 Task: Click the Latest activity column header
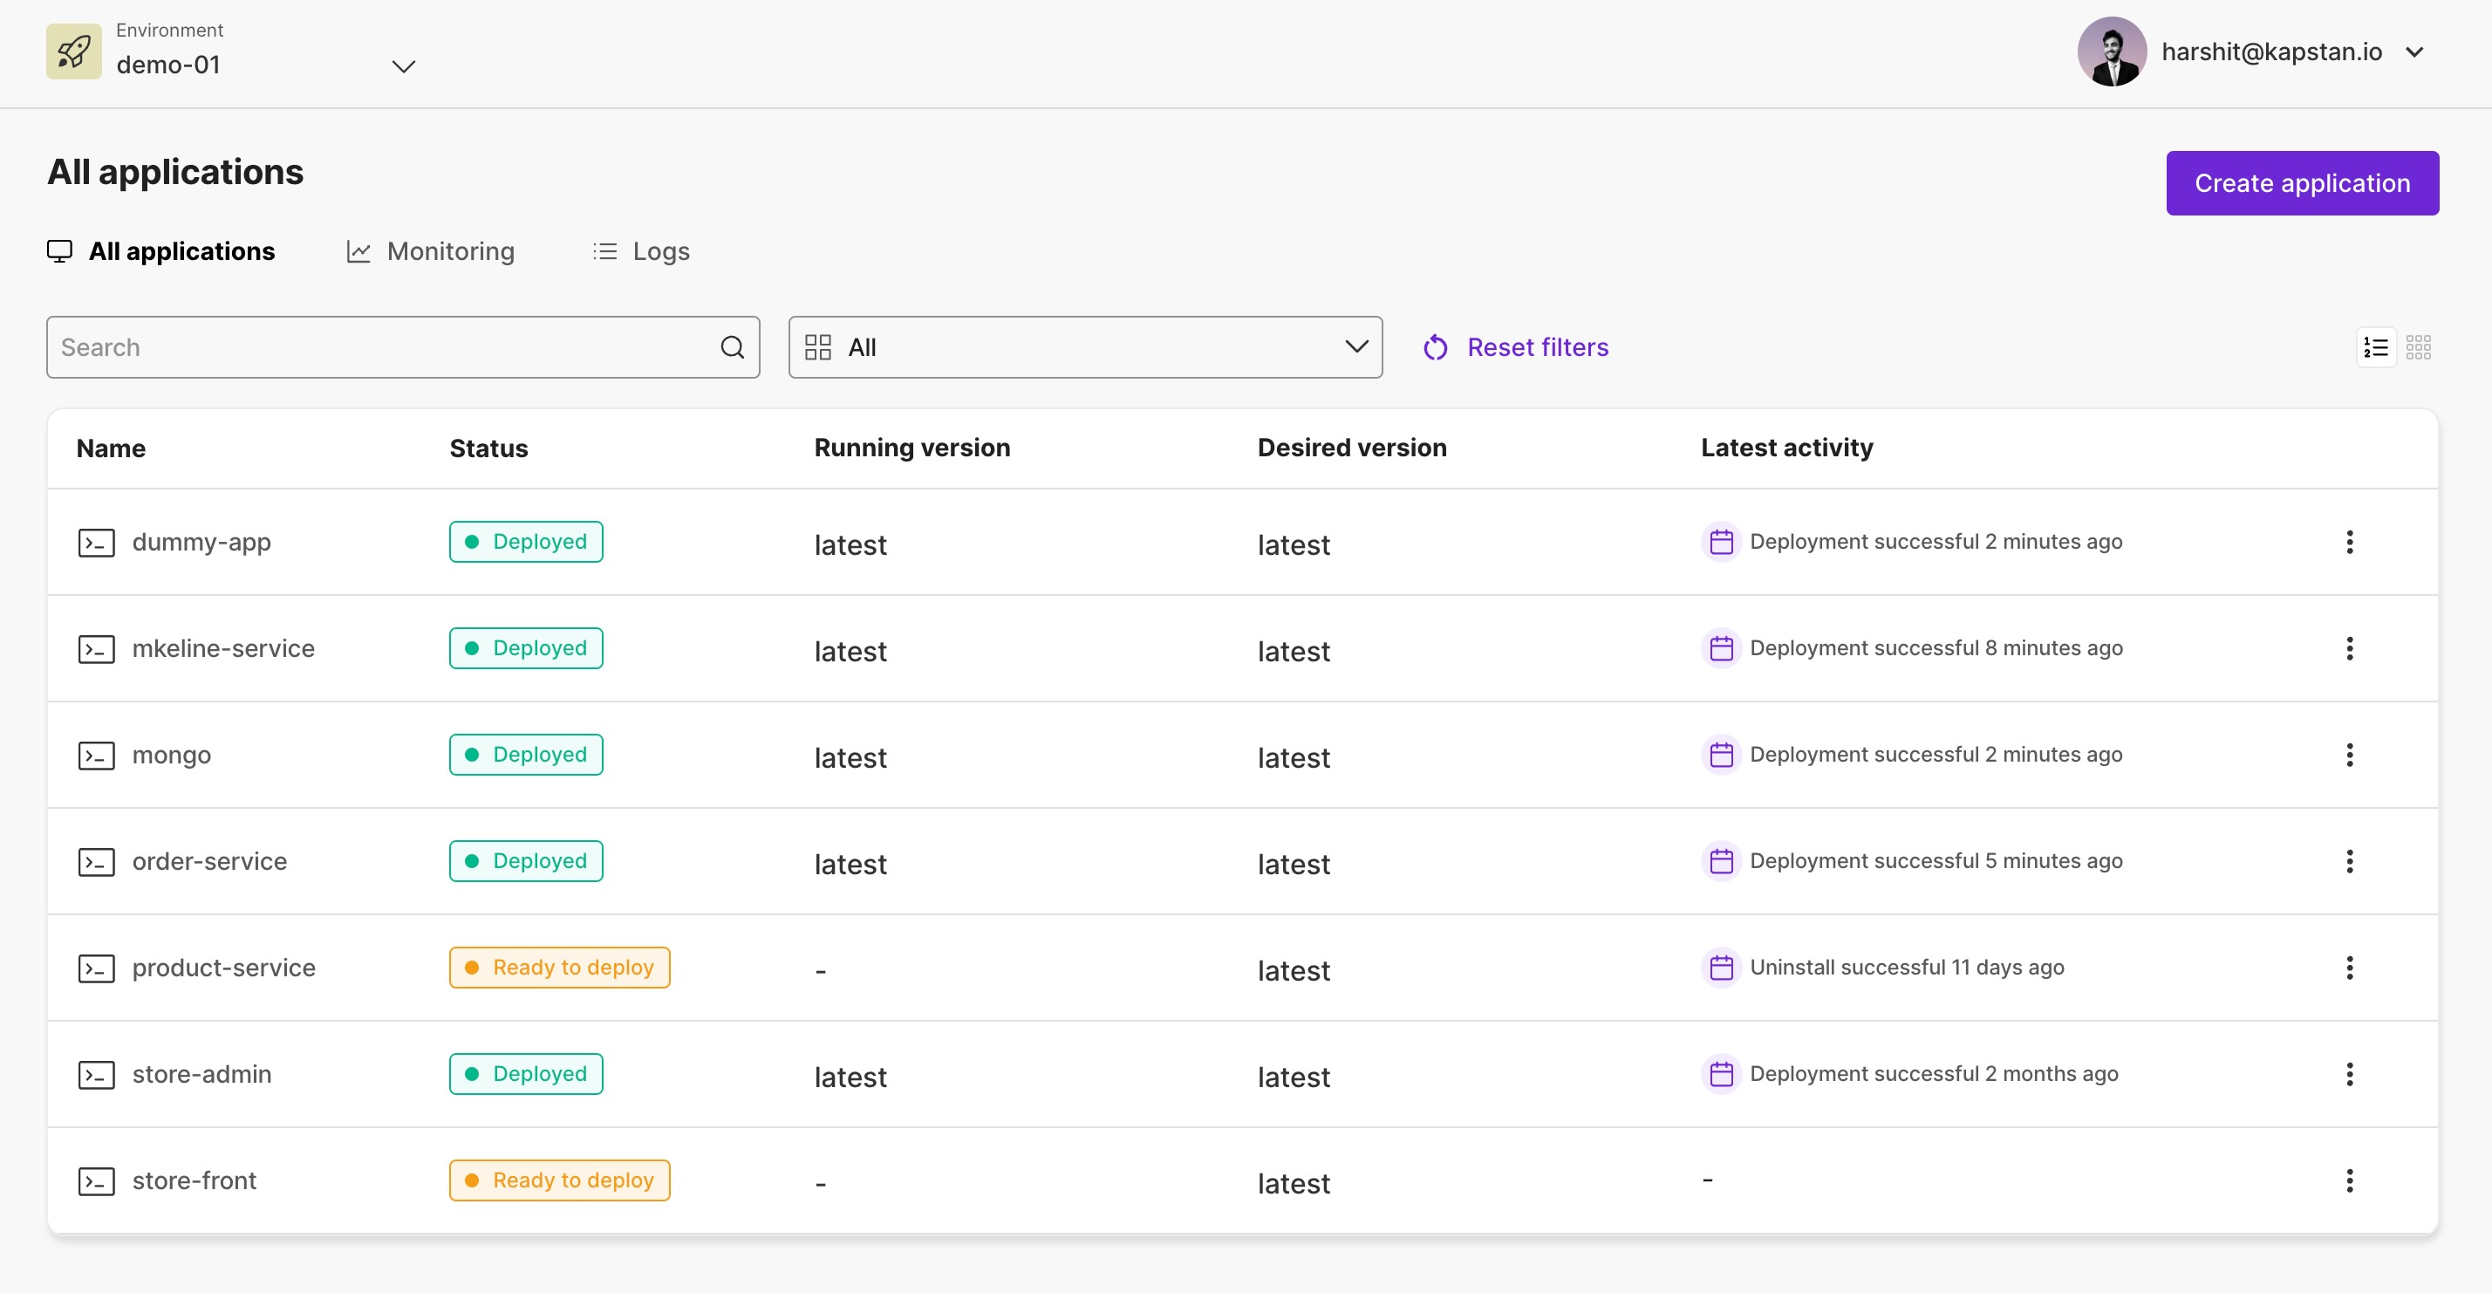click(x=1786, y=448)
